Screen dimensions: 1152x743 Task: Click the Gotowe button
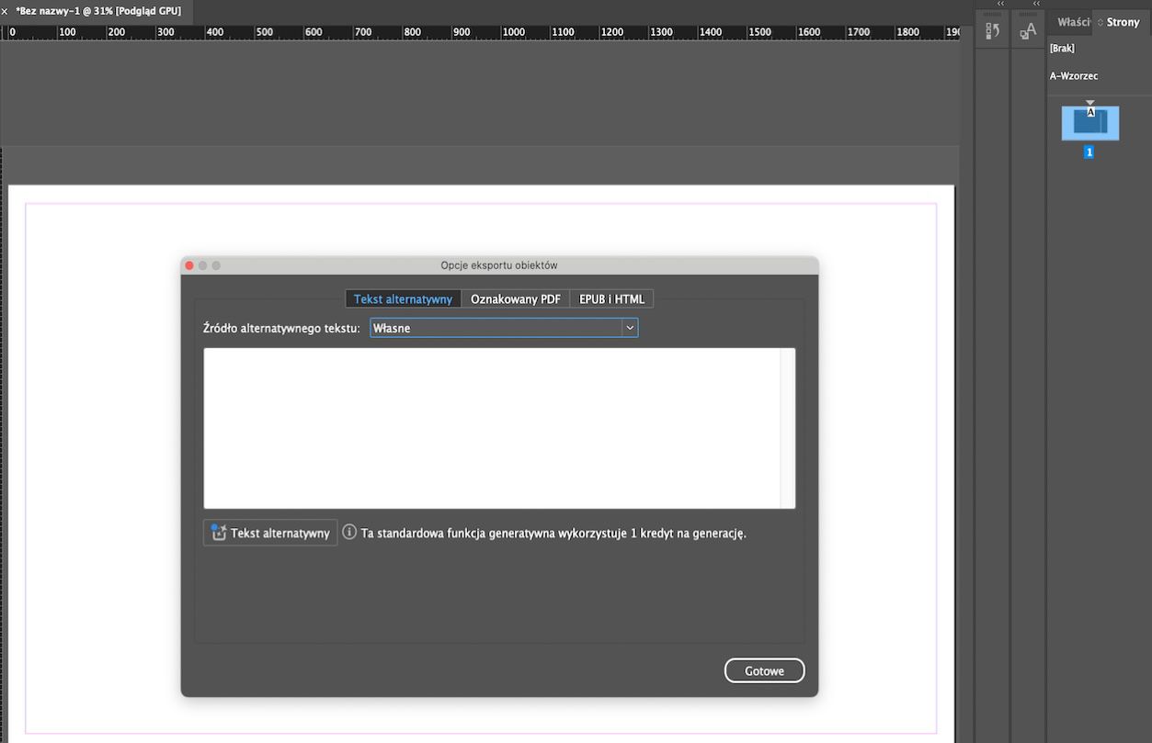(x=764, y=671)
